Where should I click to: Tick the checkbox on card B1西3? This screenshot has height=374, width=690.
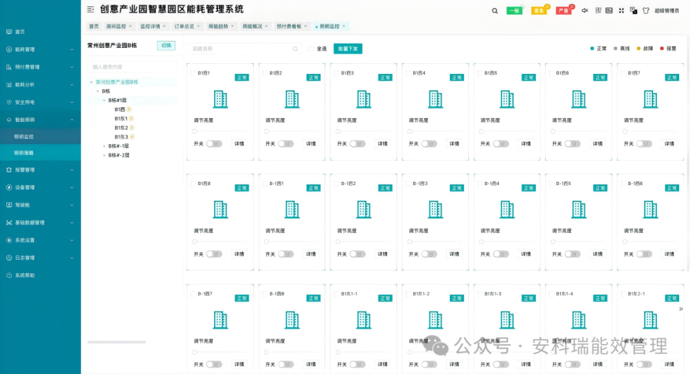tap(337, 73)
